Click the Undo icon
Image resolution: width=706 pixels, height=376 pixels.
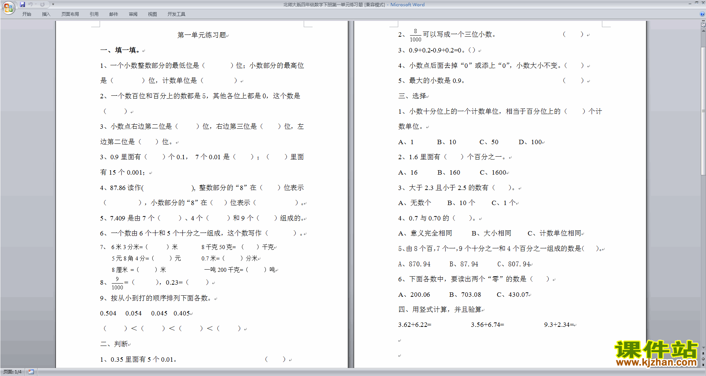pos(31,4)
